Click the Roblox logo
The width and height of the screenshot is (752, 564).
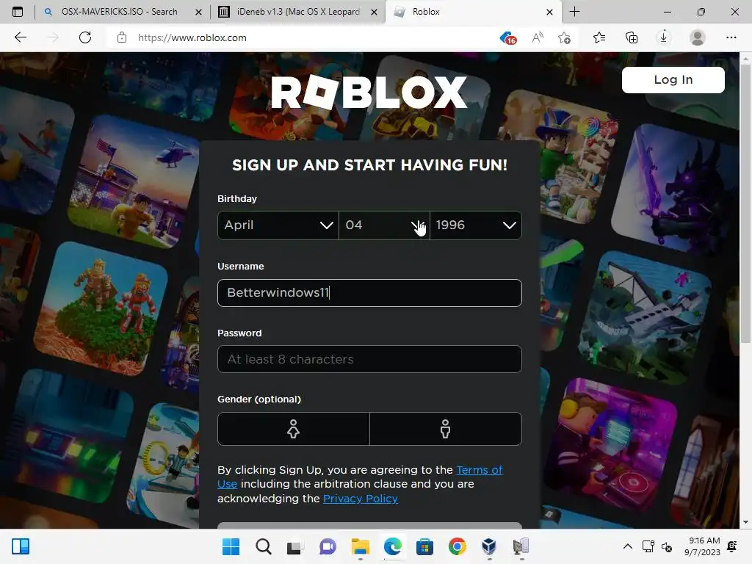[x=369, y=92]
